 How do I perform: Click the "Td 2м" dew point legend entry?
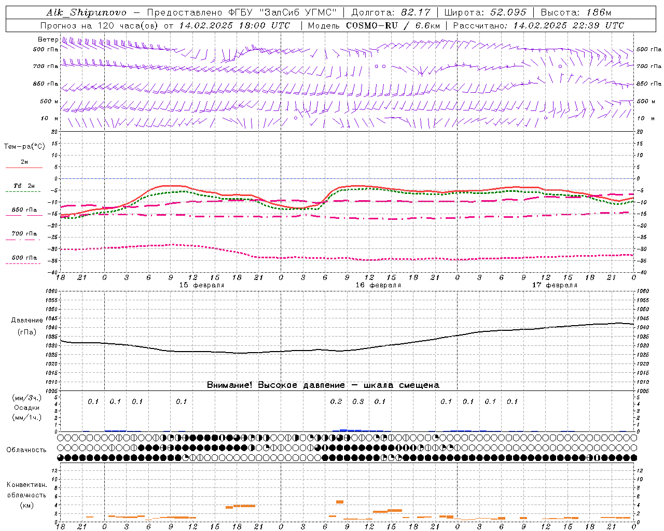click(x=24, y=186)
